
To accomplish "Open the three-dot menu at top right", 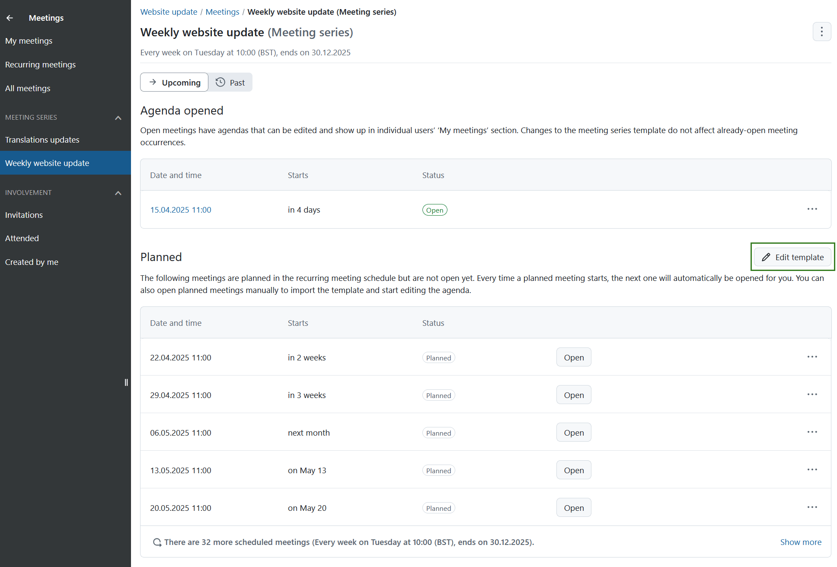I will 821,32.
